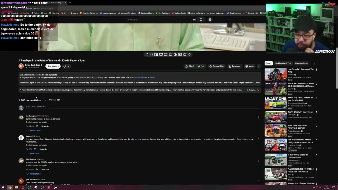This screenshot has width=338, height=190.
Task: Open WhatsApp in the Windows taskbar
Action: click(29, 187)
